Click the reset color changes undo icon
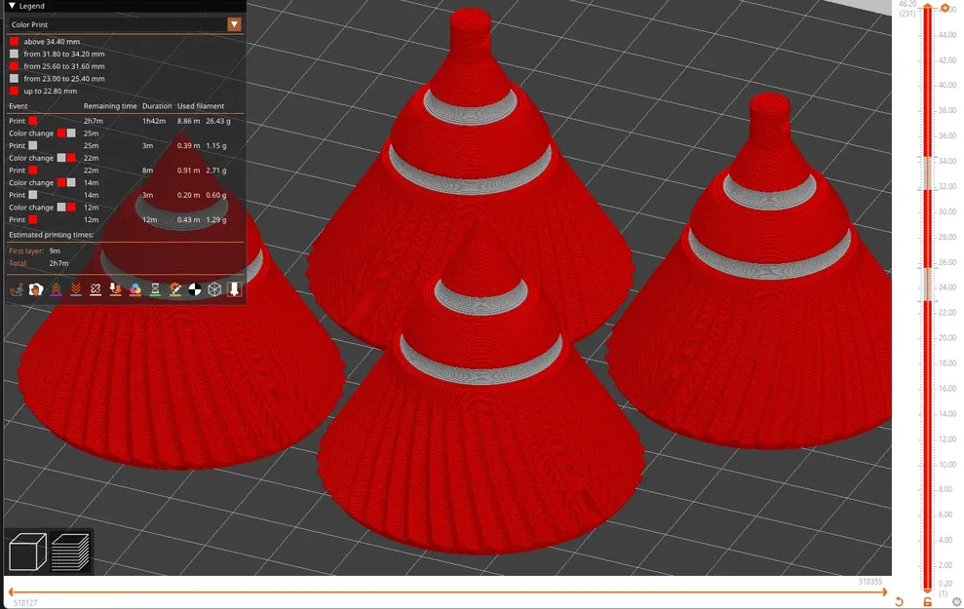 [899, 601]
